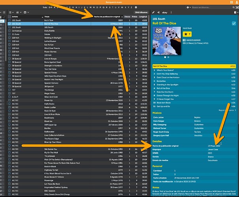
Task: Edit album with the pencil icon
Action: pyautogui.click(x=153, y=13)
